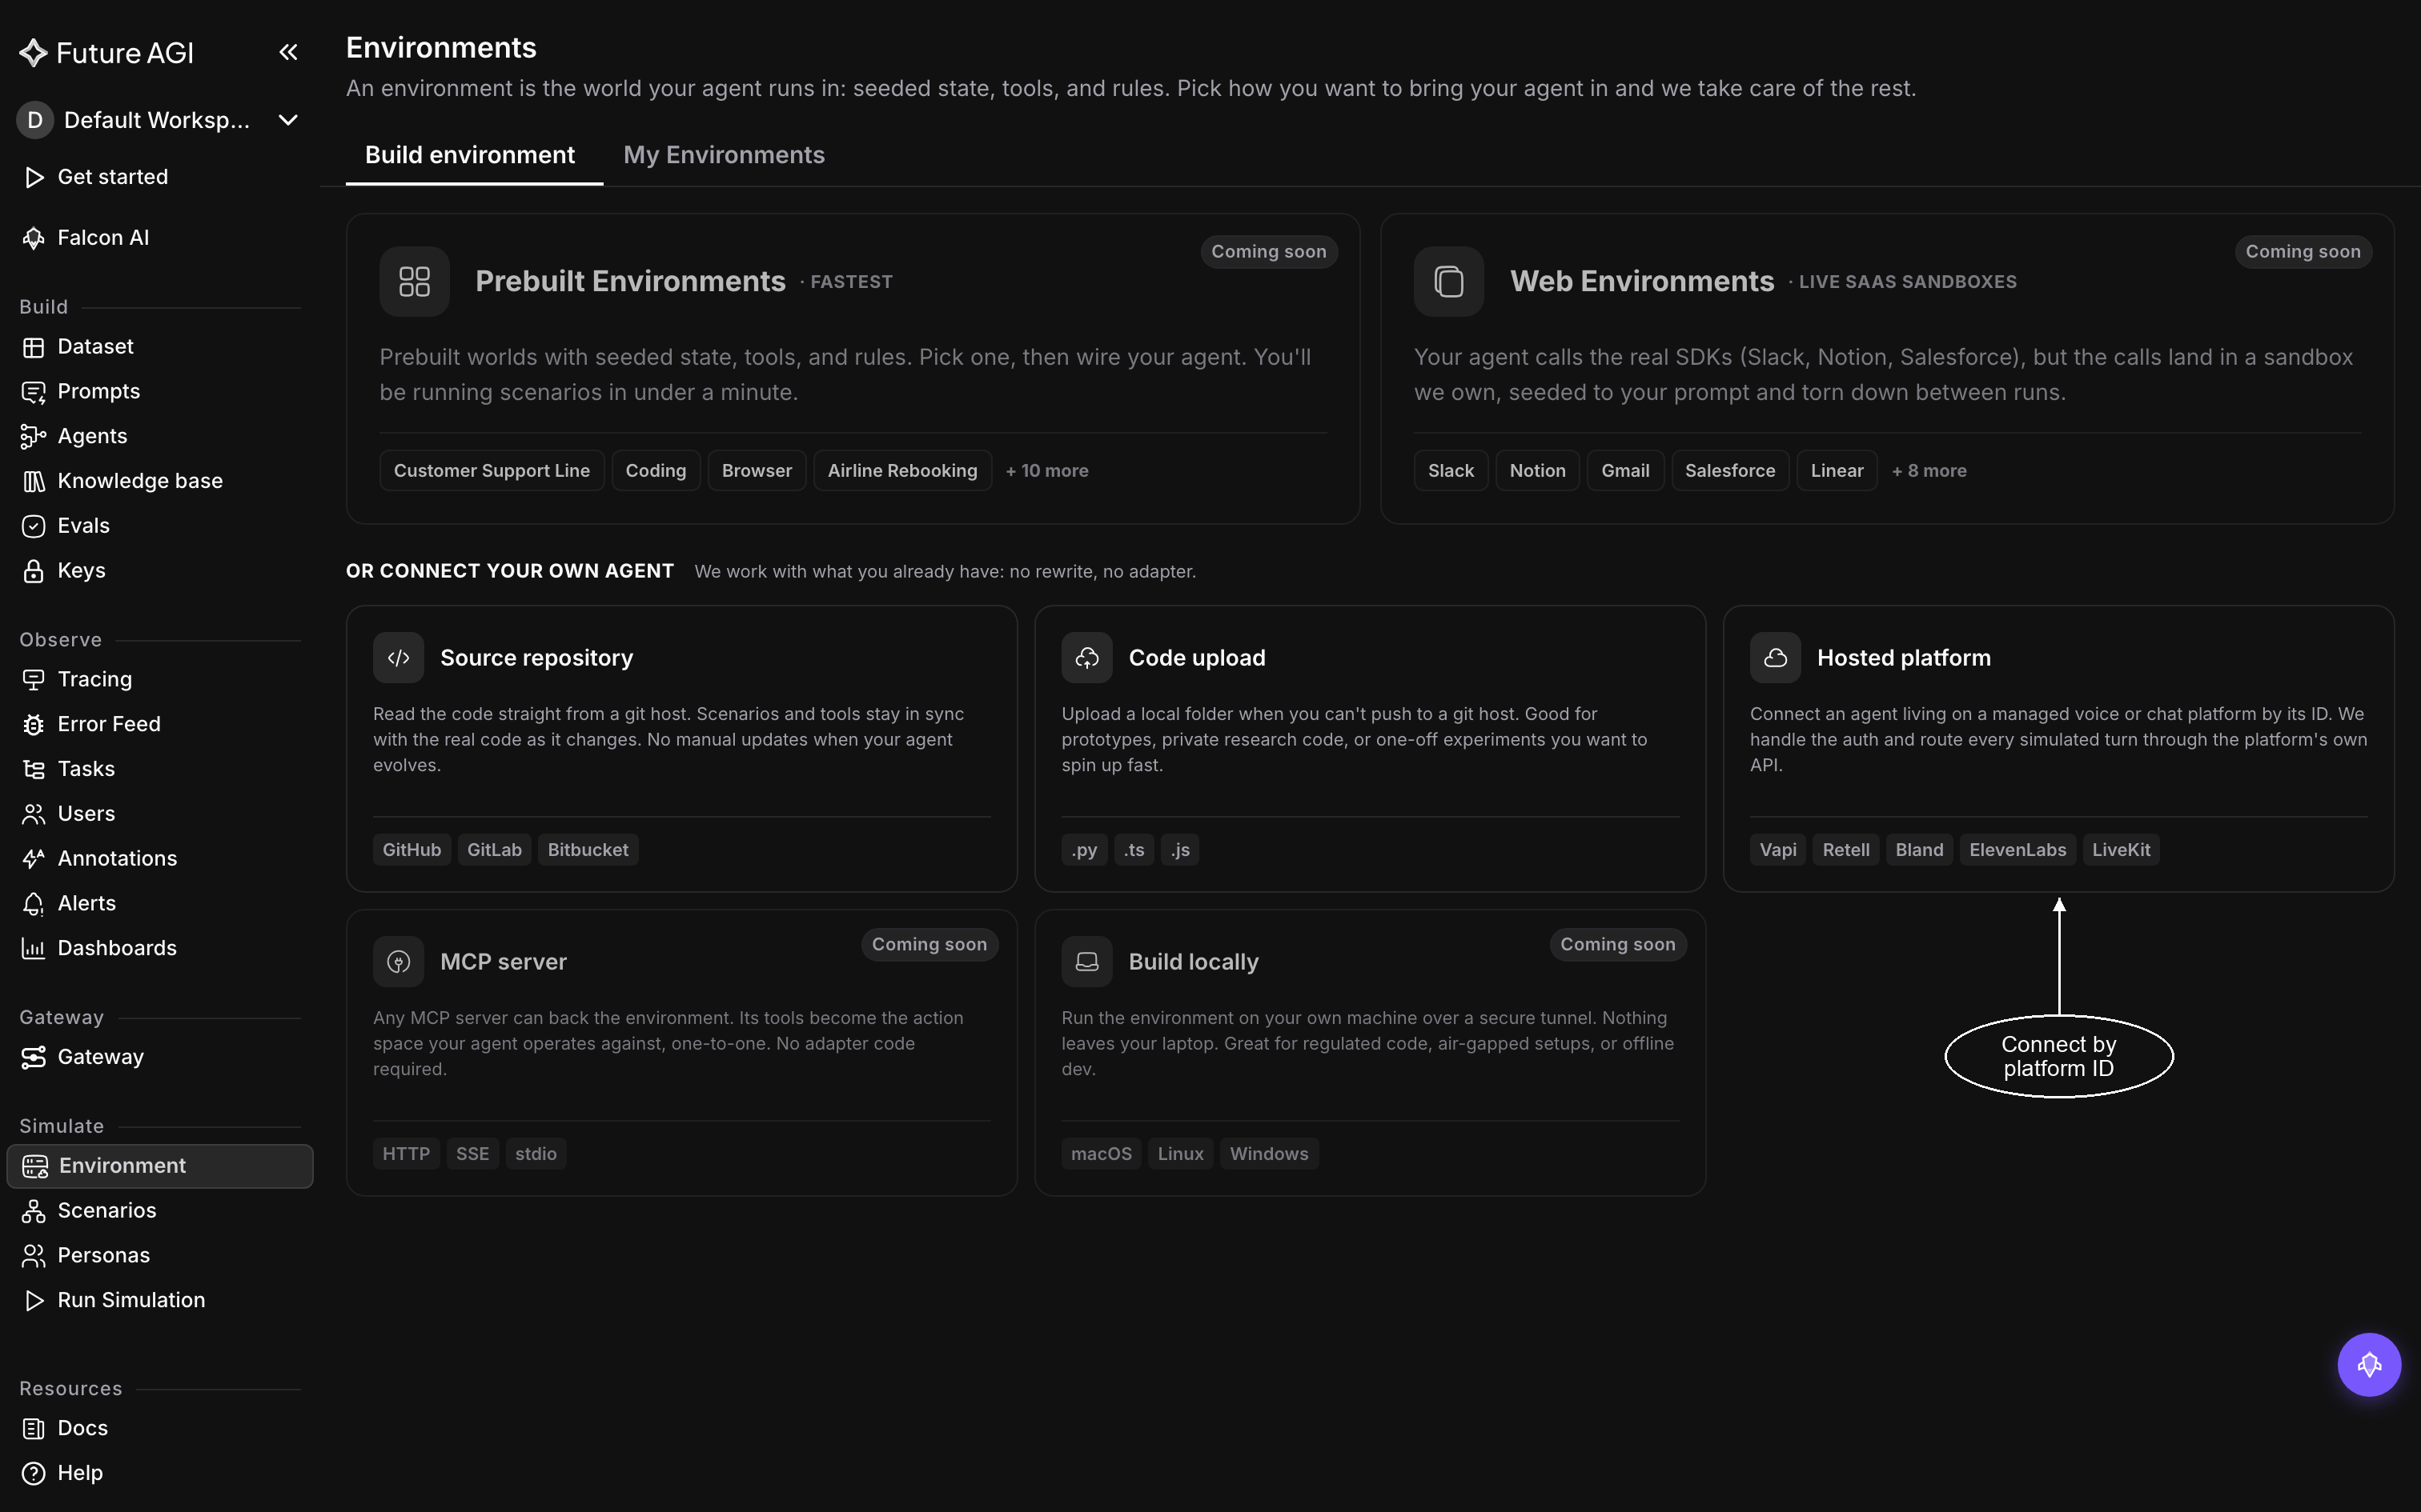Screen dimensions: 2421x1512
Task: Click the Agents icon in sidebar
Action: coord(33,437)
